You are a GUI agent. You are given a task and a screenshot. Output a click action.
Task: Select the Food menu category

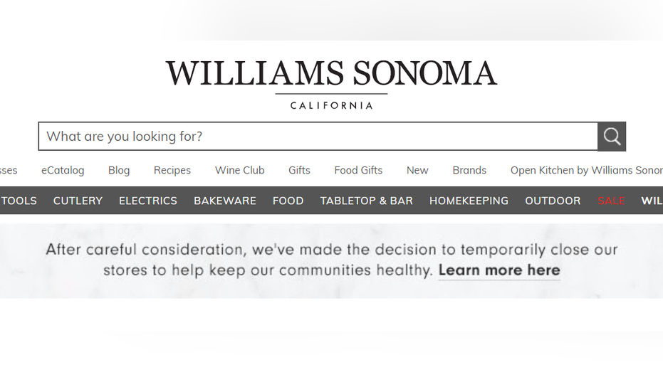click(x=288, y=201)
